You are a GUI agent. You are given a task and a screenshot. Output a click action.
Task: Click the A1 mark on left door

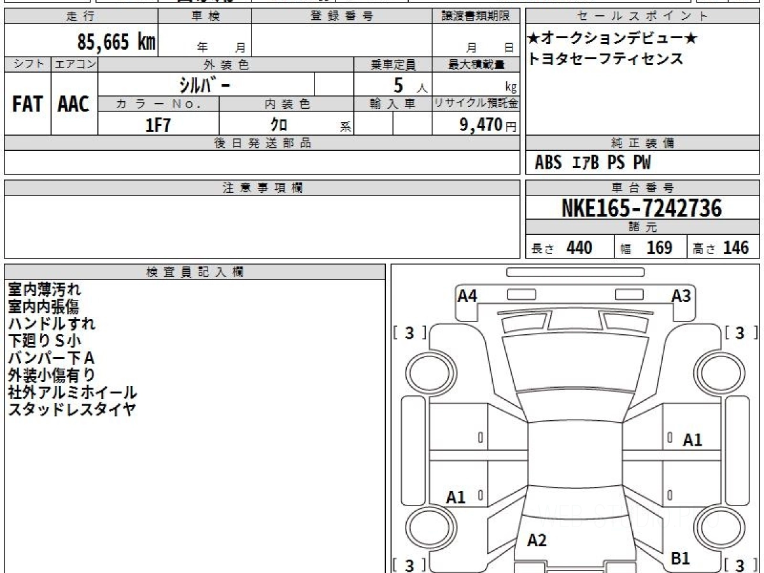pyautogui.click(x=456, y=497)
